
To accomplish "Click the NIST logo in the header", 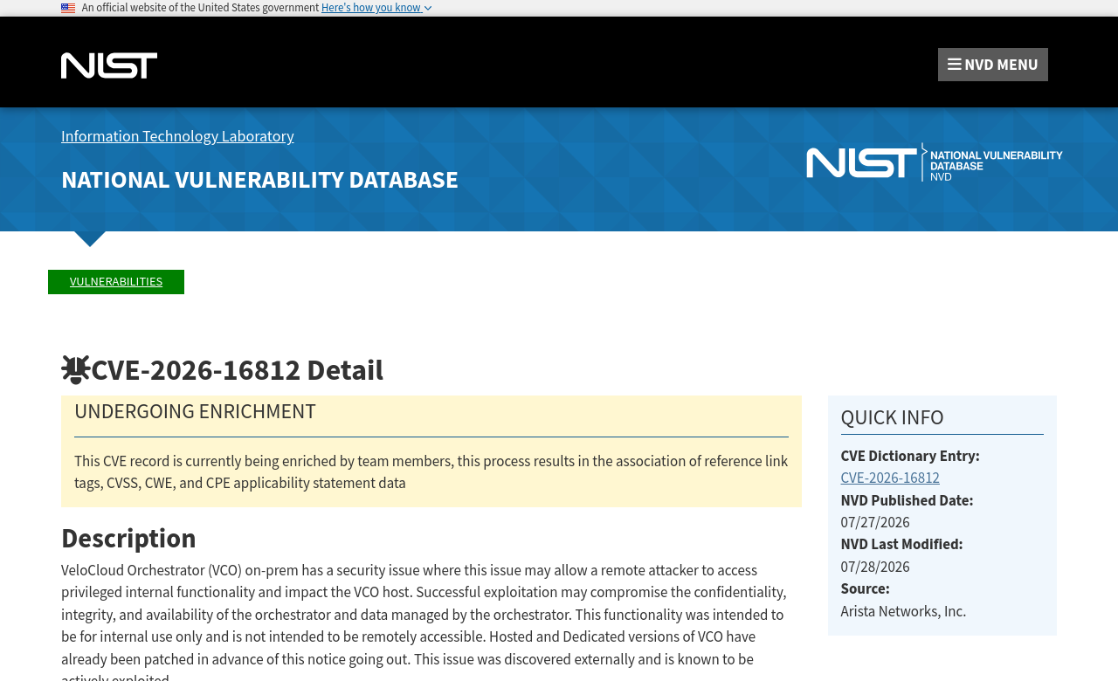I will point(109,65).
